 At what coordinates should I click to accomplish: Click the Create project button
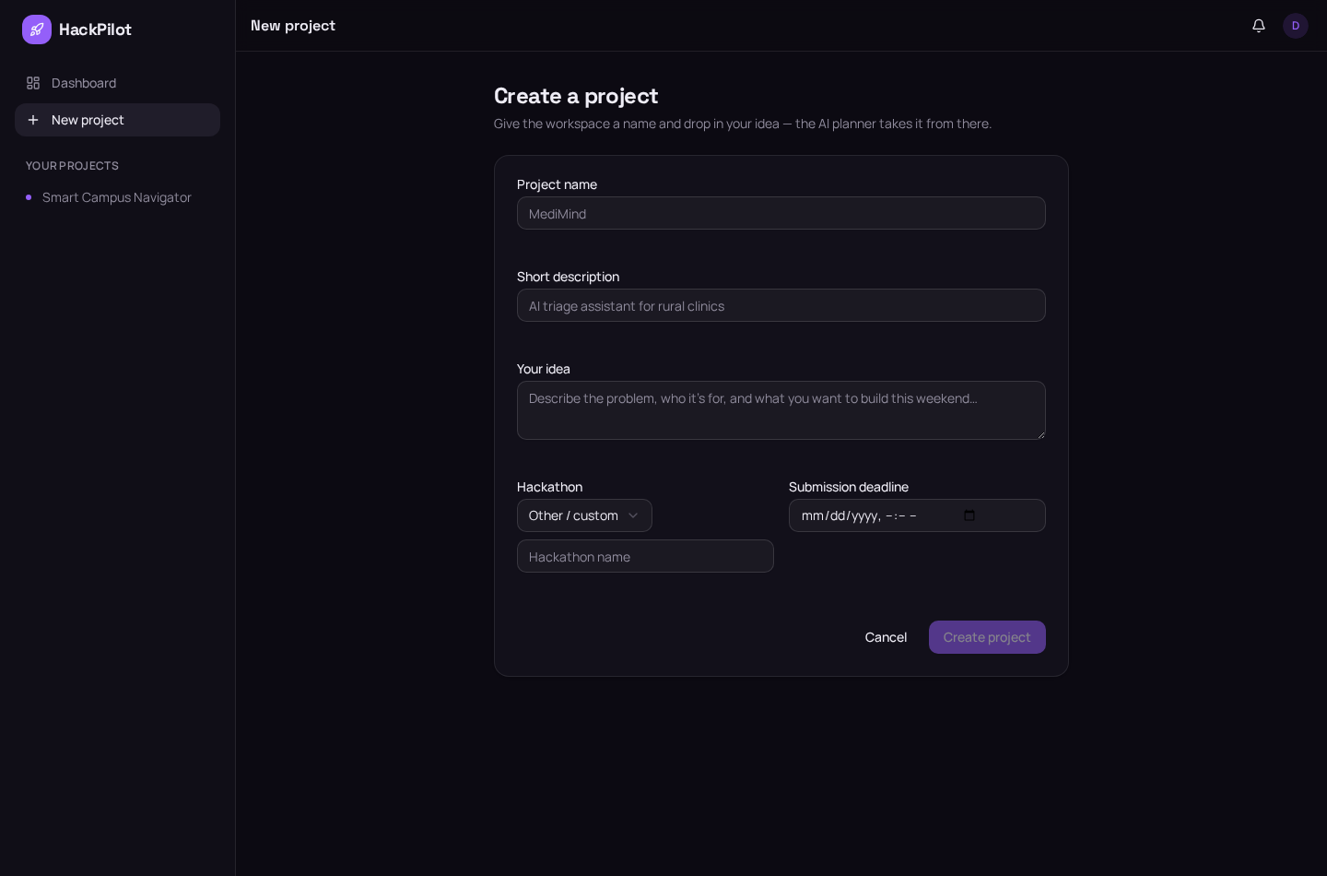[x=987, y=637]
